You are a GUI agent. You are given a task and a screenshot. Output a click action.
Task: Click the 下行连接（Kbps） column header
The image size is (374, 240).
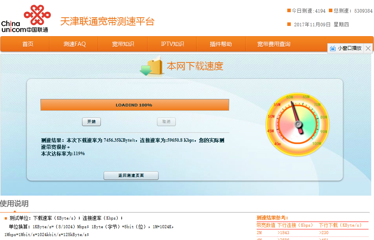(x=295, y=225)
